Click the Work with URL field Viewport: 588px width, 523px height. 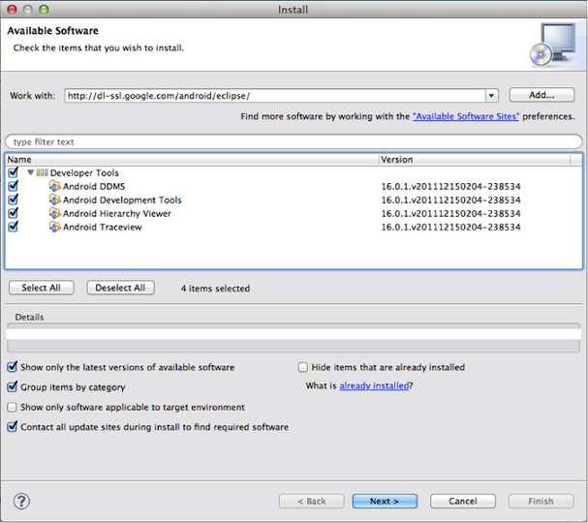click(275, 96)
